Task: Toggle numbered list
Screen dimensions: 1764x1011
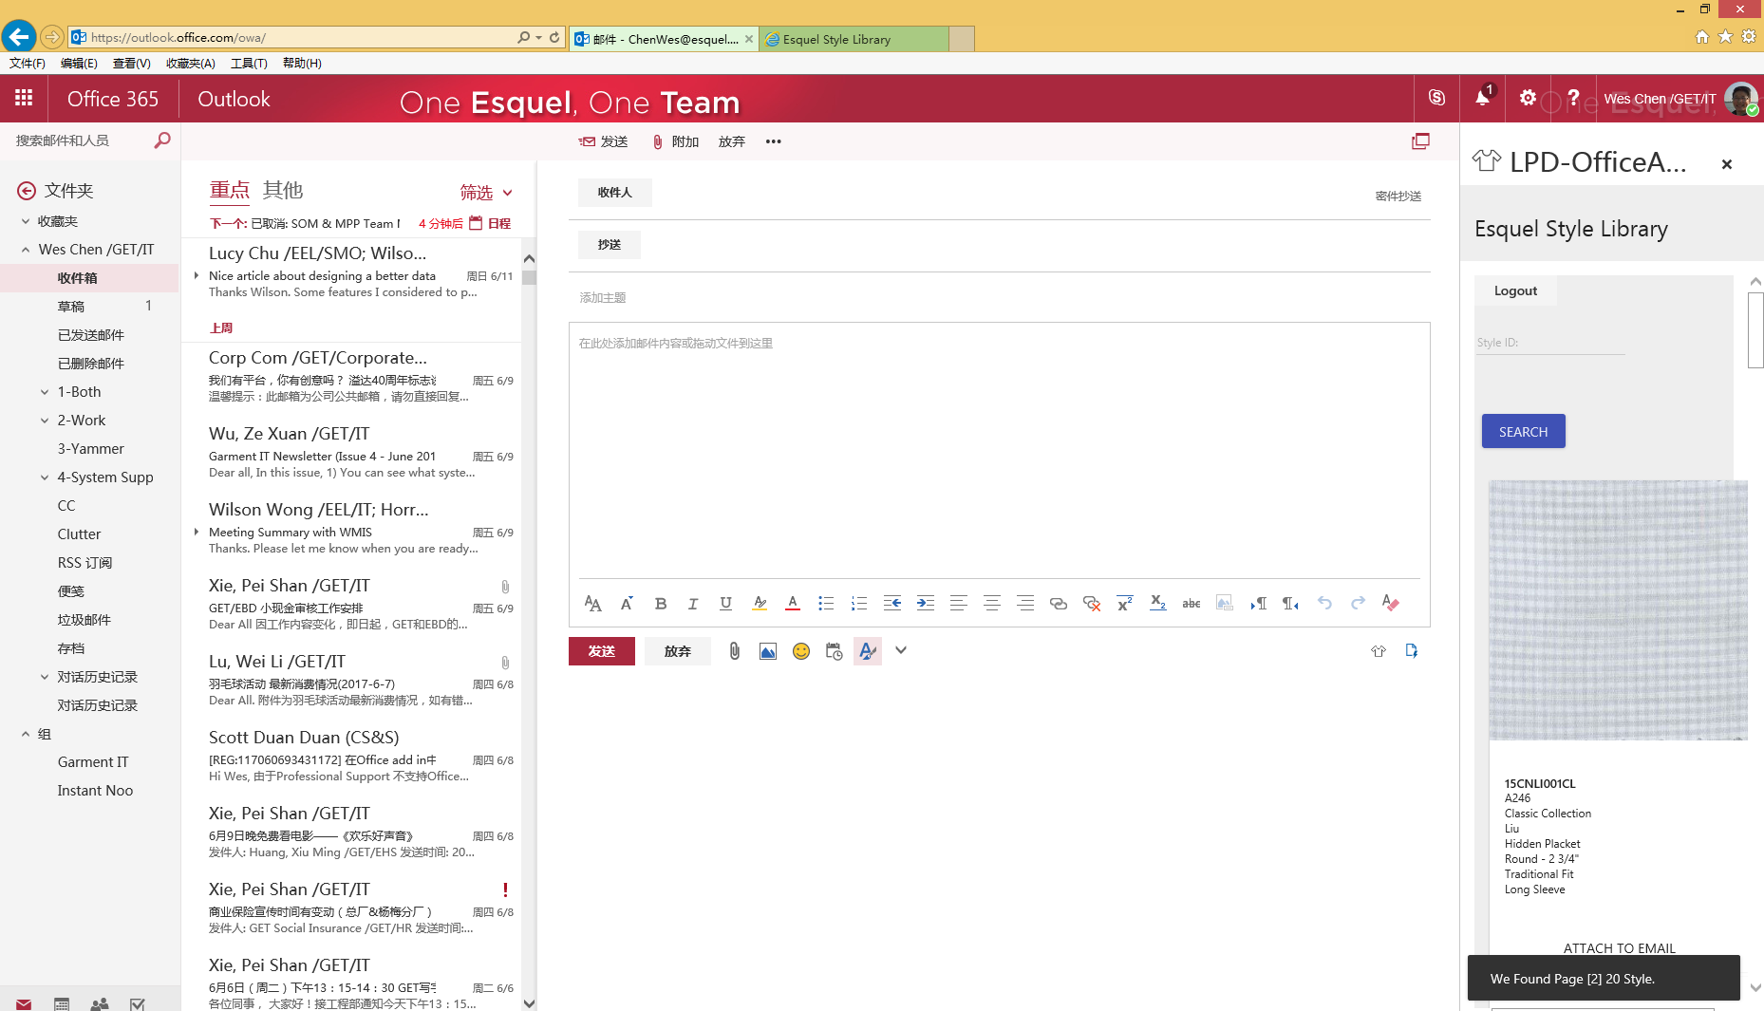Action: (x=859, y=604)
